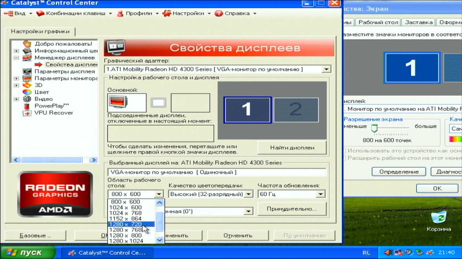Image resolution: width=462 pixels, height=259 pixels.
Task: Open the Графический адаптер dropdown
Action: coord(326,69)
